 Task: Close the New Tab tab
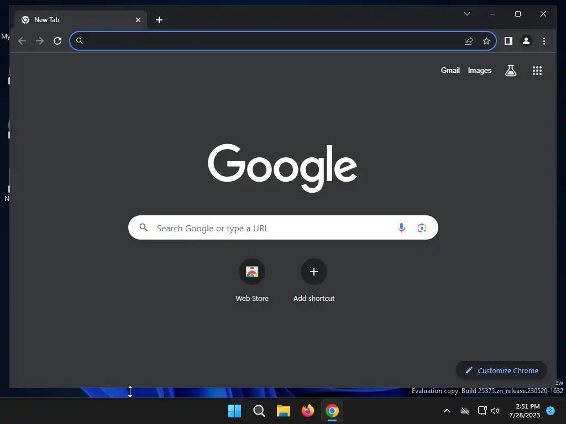pos(138,20)
